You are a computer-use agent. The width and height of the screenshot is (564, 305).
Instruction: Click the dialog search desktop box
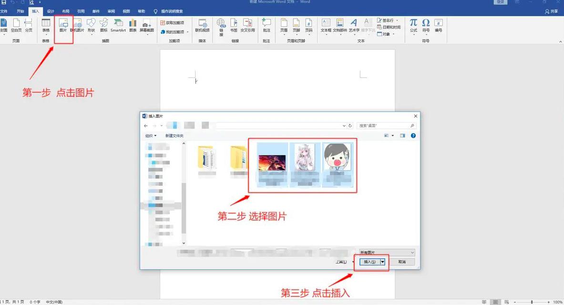pos(386,125)
